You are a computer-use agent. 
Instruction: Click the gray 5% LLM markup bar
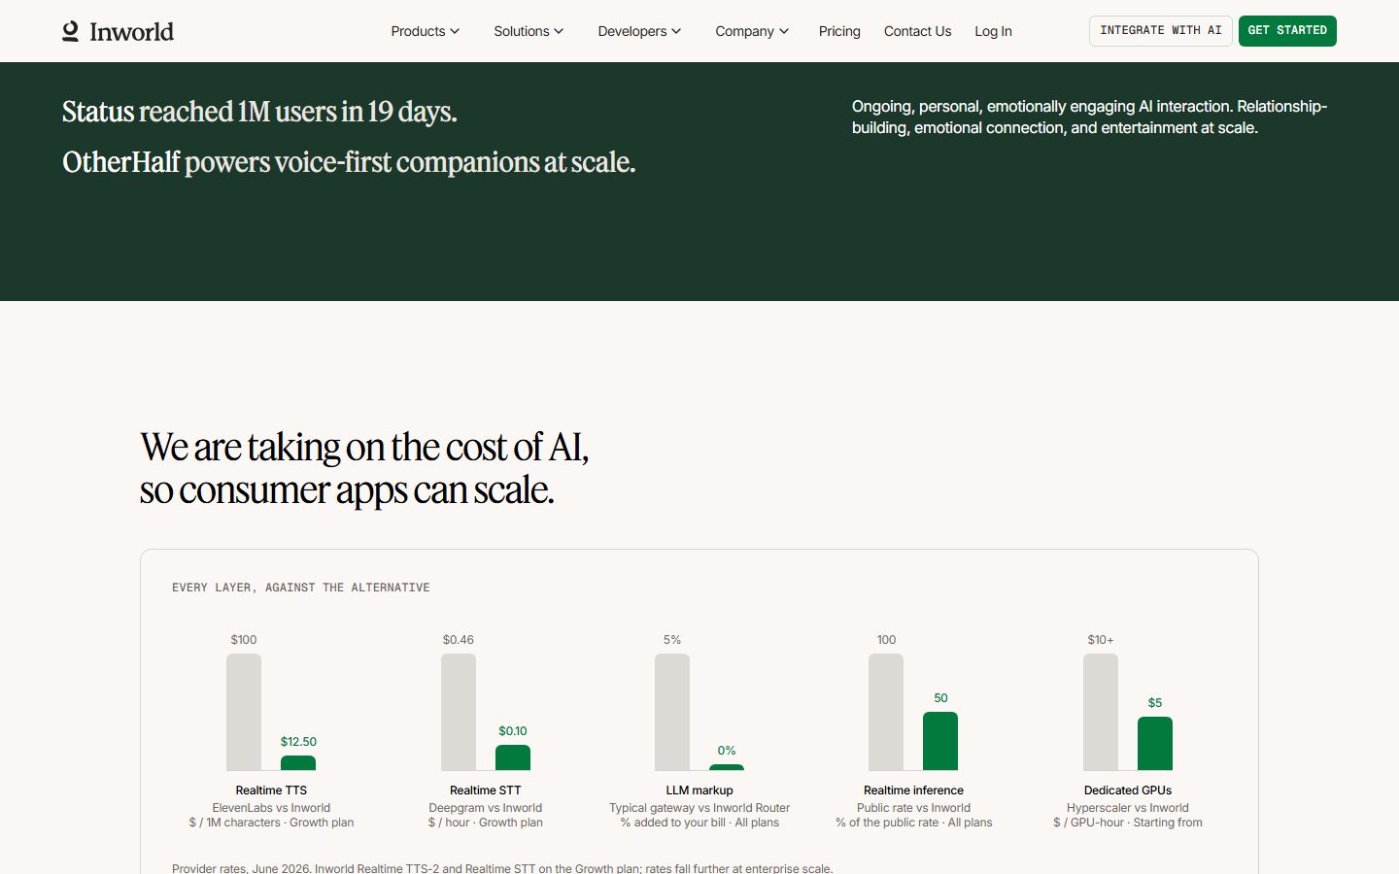pos(672,712)
